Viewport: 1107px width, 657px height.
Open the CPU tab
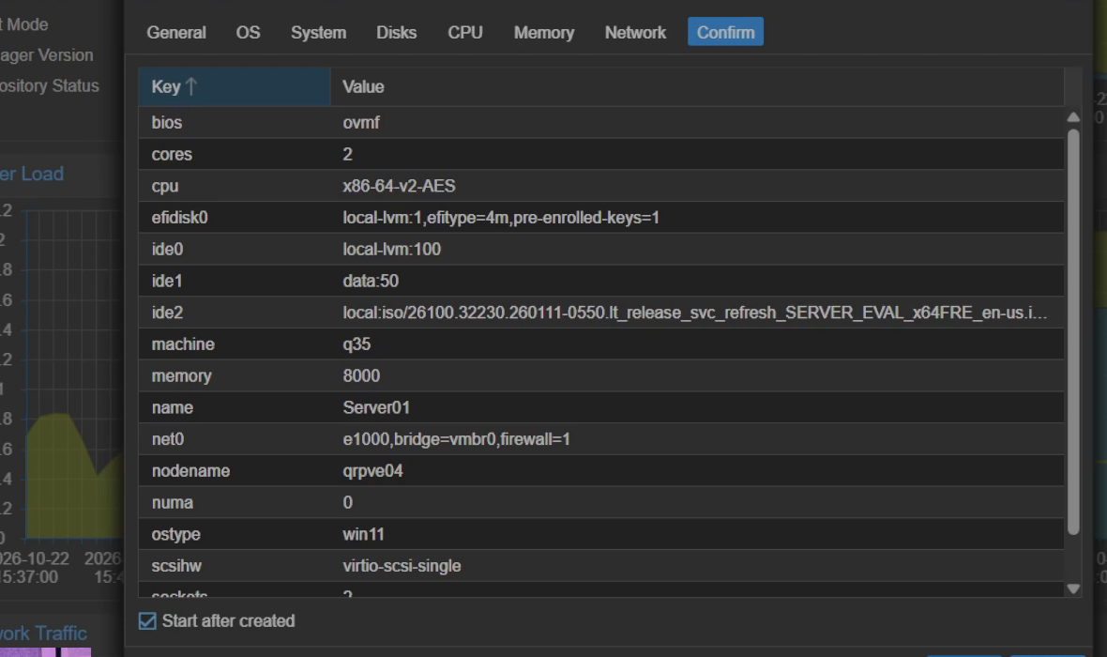465,33
